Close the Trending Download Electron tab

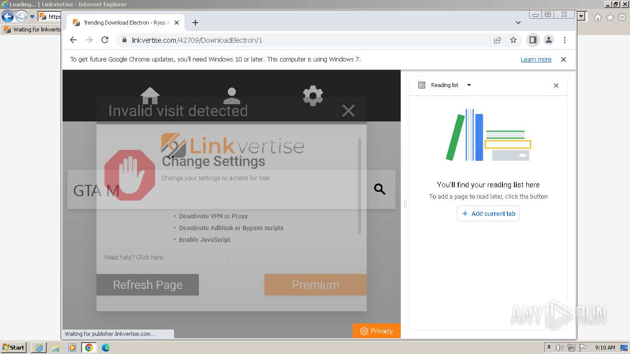point(177,23)
